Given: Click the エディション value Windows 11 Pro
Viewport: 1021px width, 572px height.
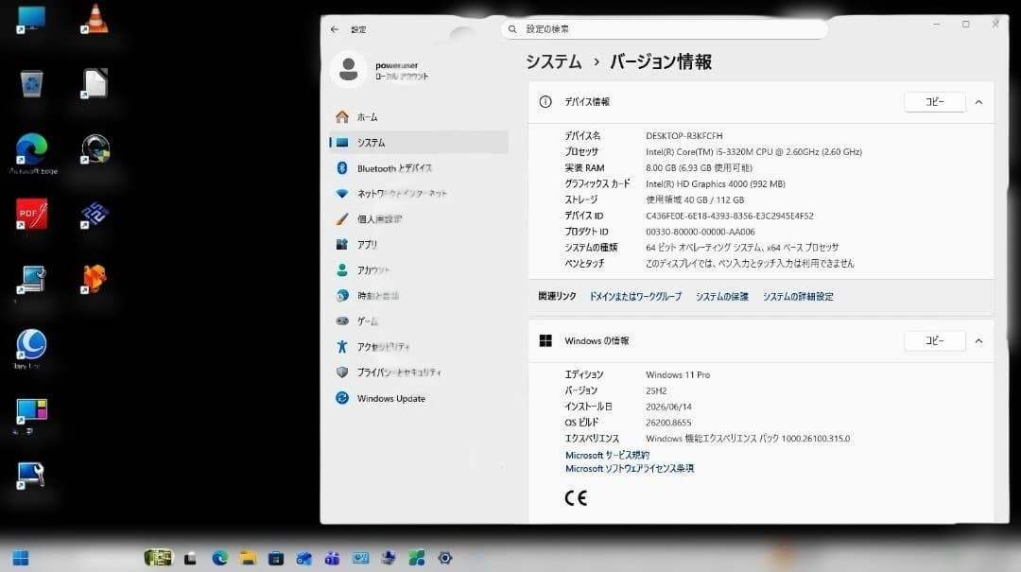Looking at the screenshot, I should click(678, 375).
